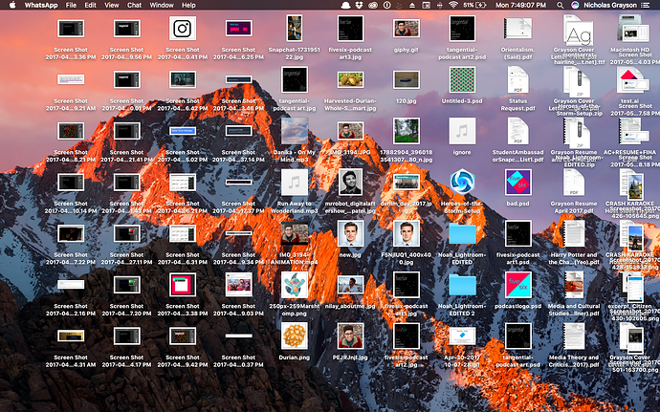
Task: Select the Run Away to Wonderland.mp3 file
Action: pyautogui.click(x=295, y=182)
